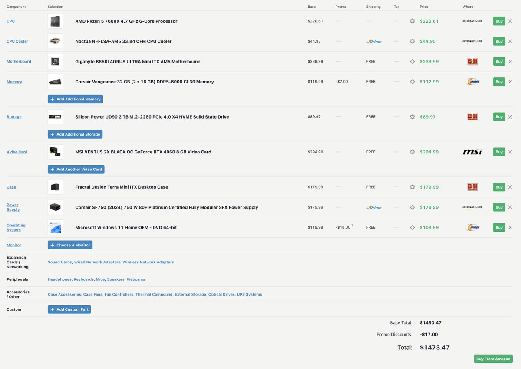Open the Case component link

point(11,187)
